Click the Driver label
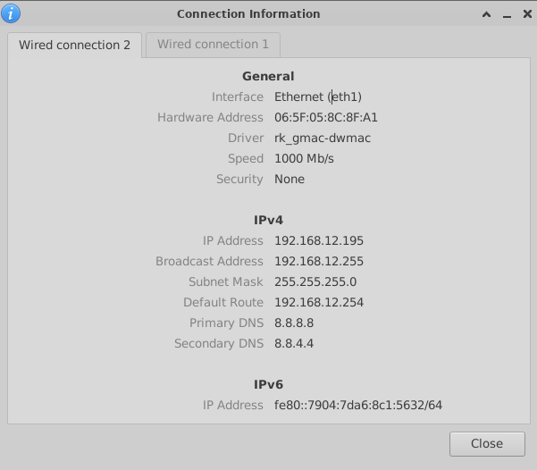This screenshot has height=470, width=537. tap(246, 138)
